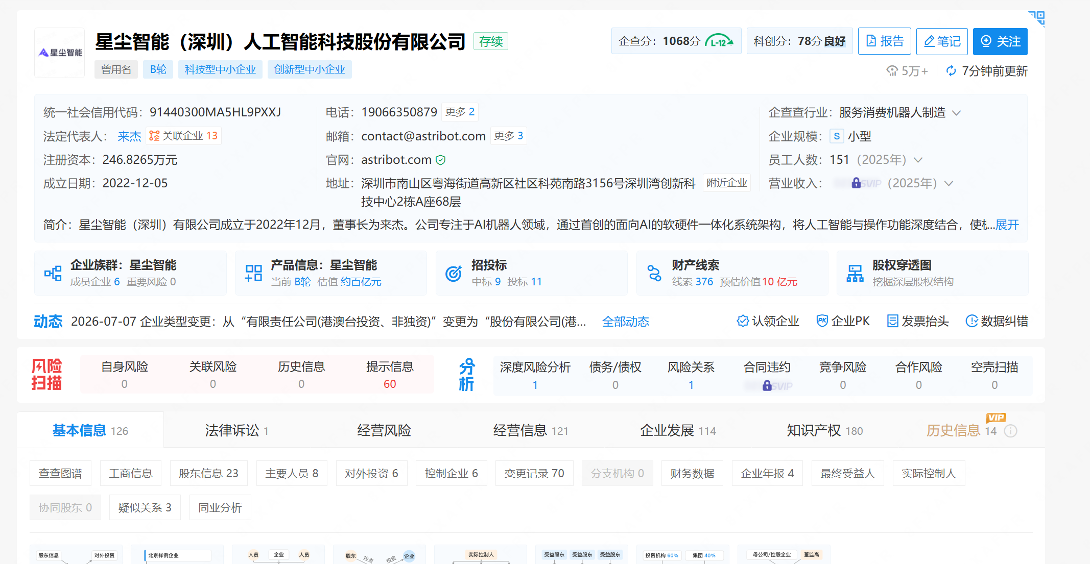The width and height of the screenshot is (1090, 564).
Task: Switch to 经营信息 tab
Action: click(531, 430)
